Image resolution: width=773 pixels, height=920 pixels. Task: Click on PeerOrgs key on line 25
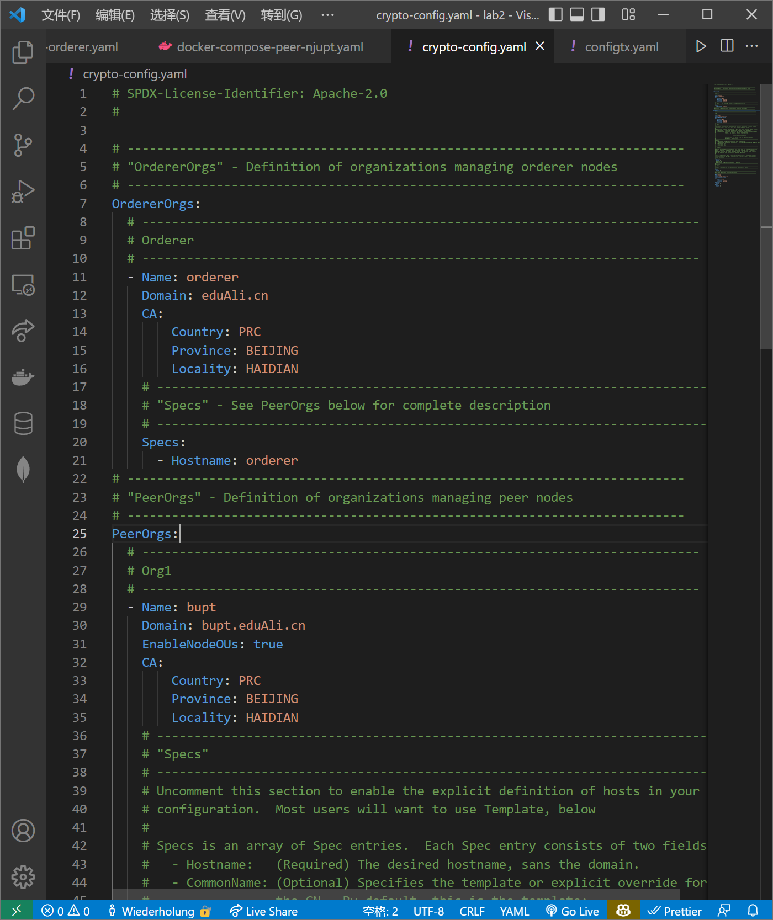pos(142,534)
